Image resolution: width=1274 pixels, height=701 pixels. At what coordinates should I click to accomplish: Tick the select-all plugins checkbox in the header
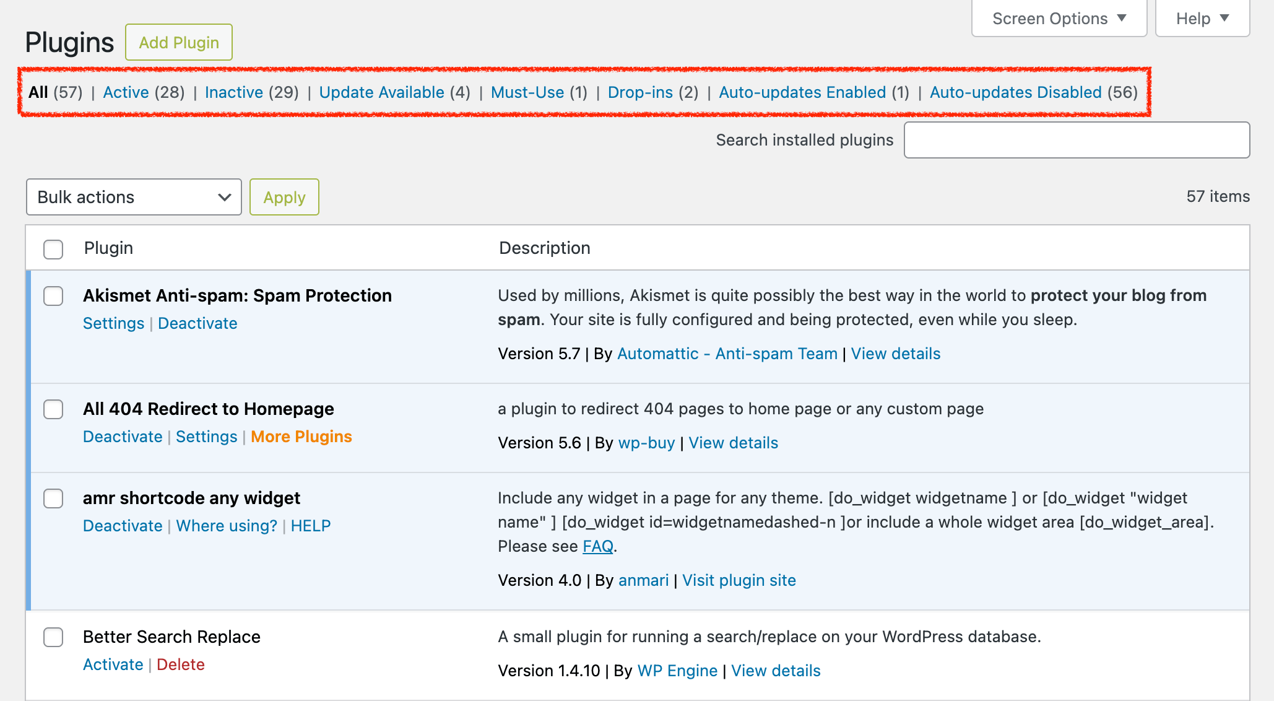pyautogui.click(x=53, y=249)
